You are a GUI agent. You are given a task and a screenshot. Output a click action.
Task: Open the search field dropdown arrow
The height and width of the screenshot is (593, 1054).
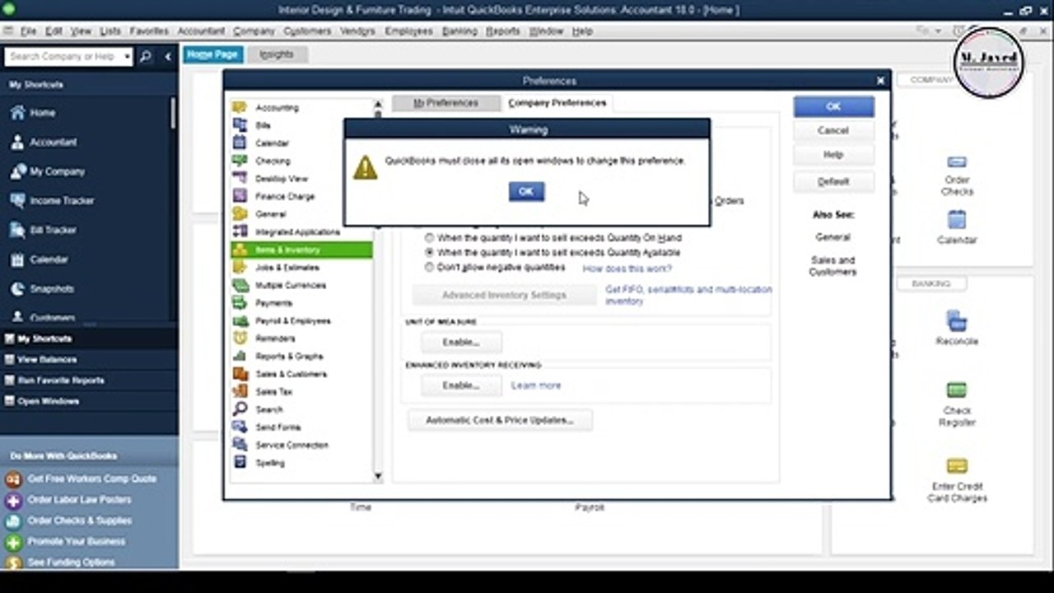click(127, 57)
